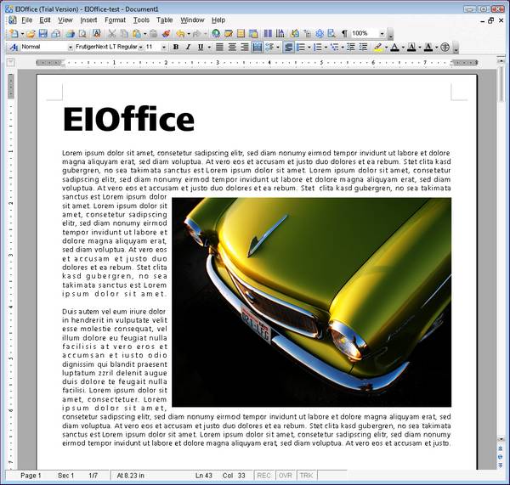
Task: Toggle TRK track changes in status bar
Action: tap(306, 476)
